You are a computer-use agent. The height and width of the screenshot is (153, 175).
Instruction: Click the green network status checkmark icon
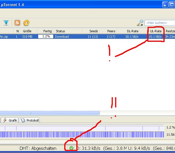tap(71, 148)
